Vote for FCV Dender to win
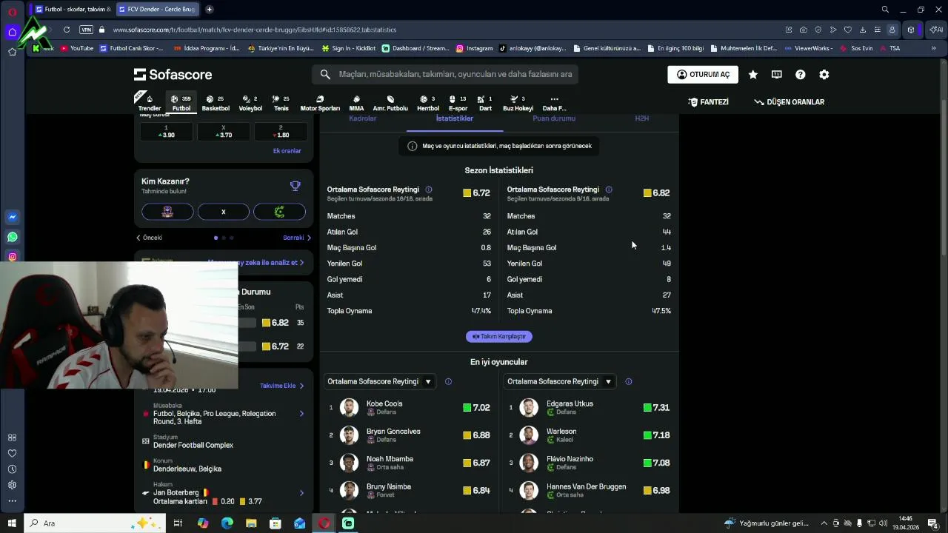This screenshot has height=533, width=948. 167,212
